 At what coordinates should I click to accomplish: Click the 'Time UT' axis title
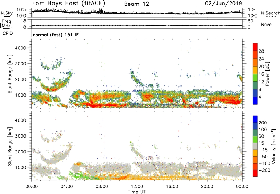[x=137, y=192]
